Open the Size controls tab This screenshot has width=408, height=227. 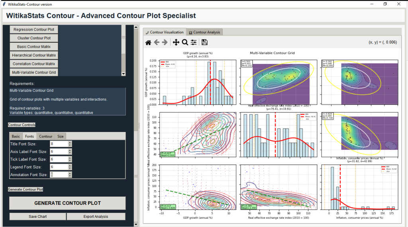tap(61, 136)
